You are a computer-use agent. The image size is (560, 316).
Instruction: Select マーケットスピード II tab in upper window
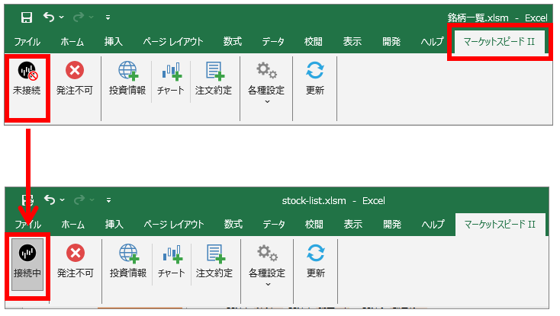pyautogui.click(x=499, y=42)
